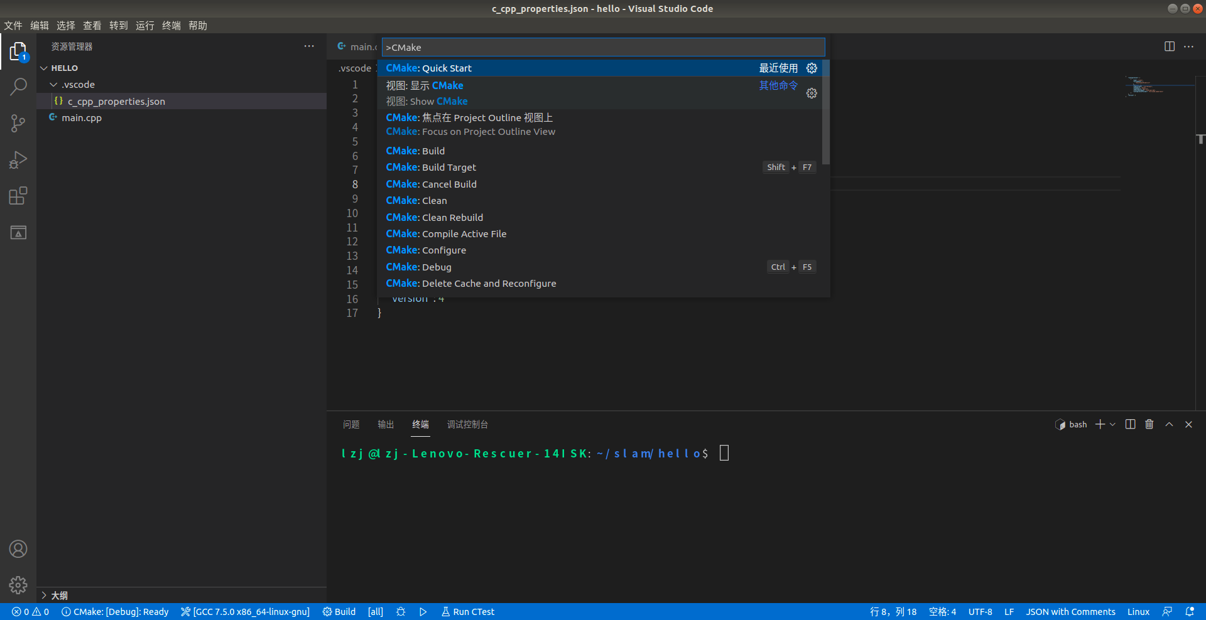
Task: Run the CMake: Quick Start command
Action: [600, 68]
